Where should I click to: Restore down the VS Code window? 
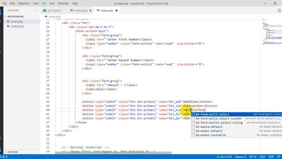click(x=275, y=4)
